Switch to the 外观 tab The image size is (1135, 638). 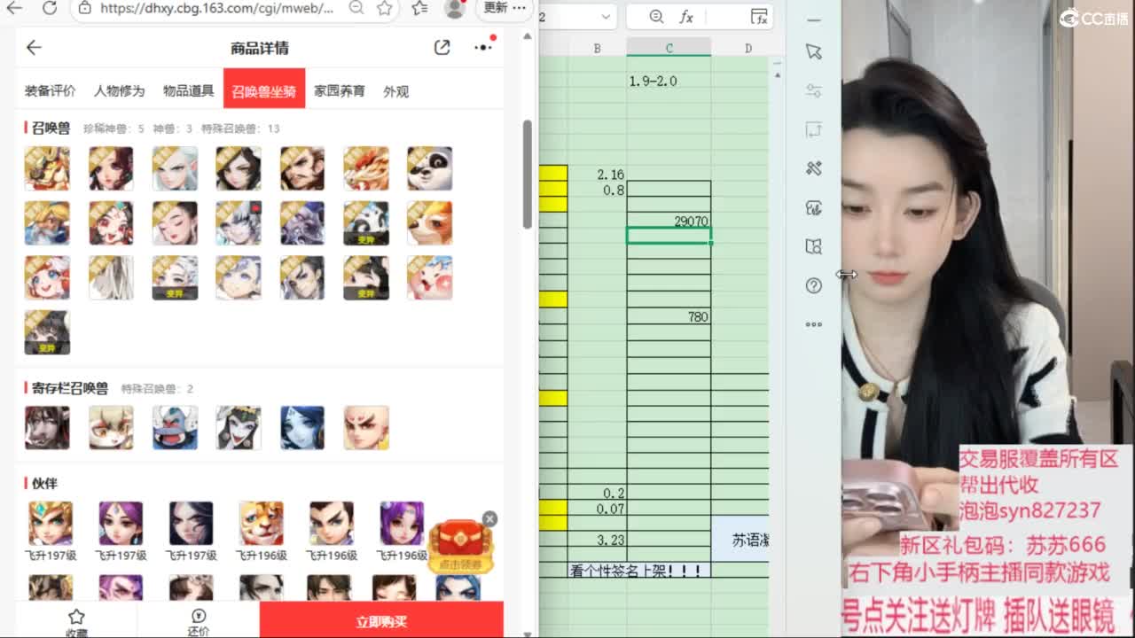[x=395, y=90]
